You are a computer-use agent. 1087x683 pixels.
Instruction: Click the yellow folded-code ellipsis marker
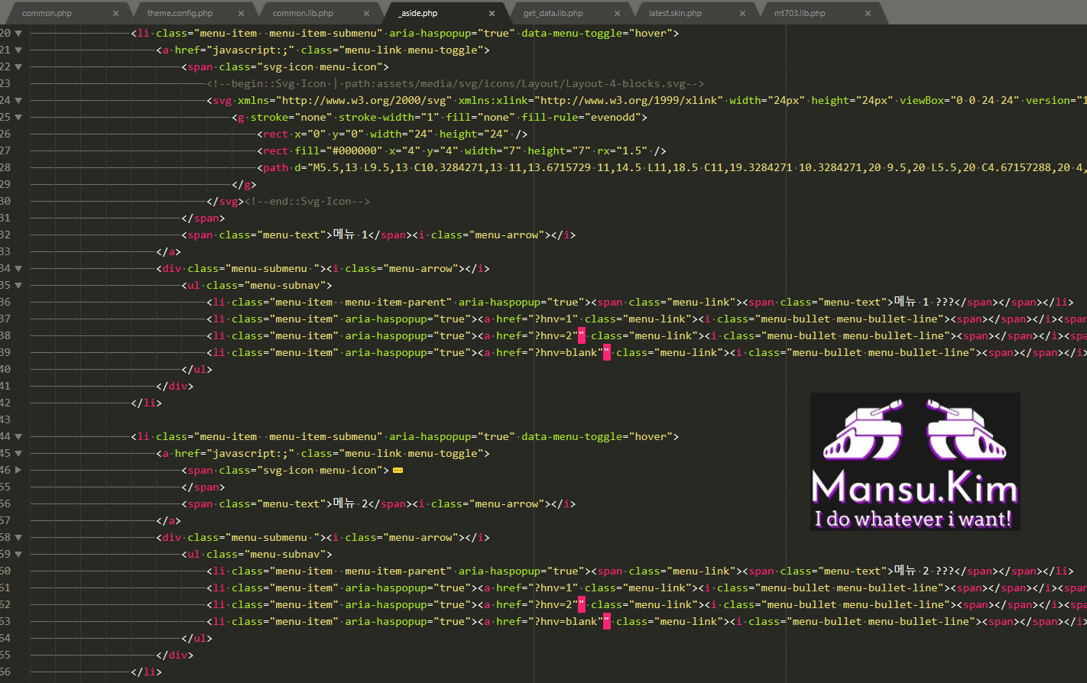(x=397, y=471)
